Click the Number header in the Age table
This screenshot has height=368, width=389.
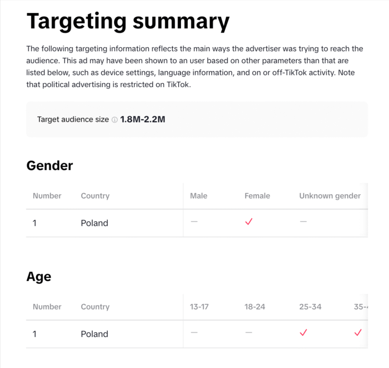pyautogui.click(x=47, y=307)
